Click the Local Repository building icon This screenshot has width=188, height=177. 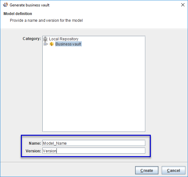click(45, 39)
